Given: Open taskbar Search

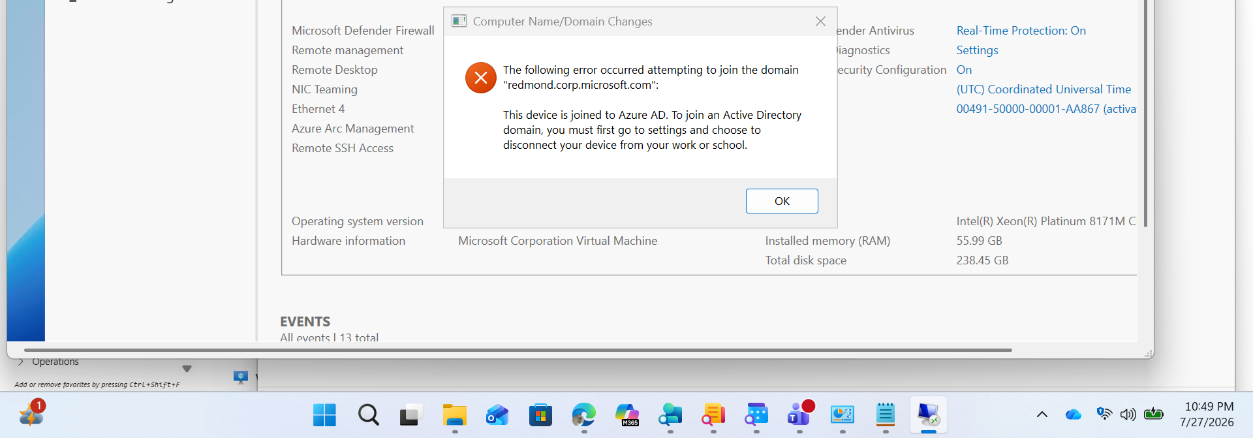Looking at the screenshot, I should [368, 415].
